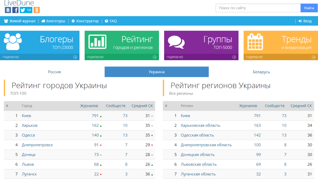The width and height of the screenshot is (318, 179).
Task: Click the Twitter share icon
Action: pos(23,10)
